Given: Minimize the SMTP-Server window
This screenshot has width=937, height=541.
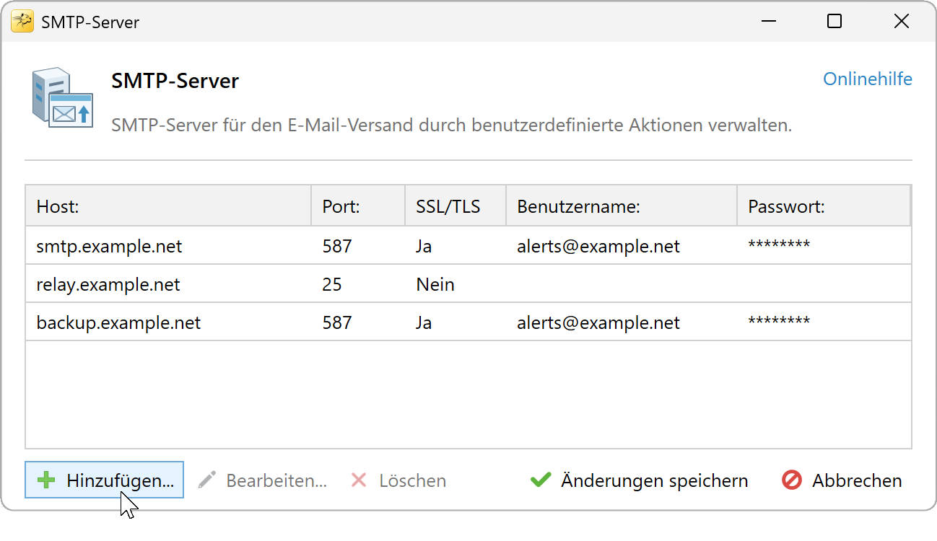Looking at the screenshot, I should click(768, 22).
